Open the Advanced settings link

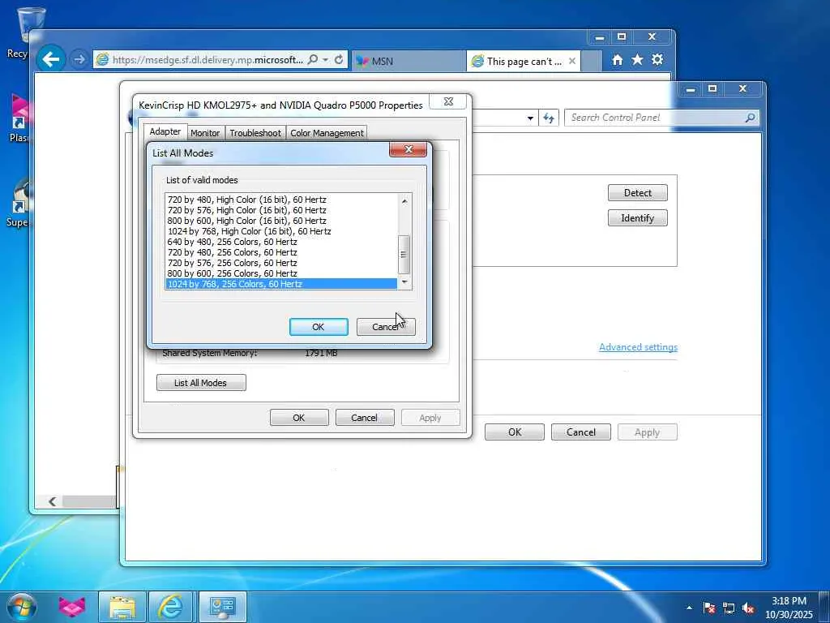[638, 347]
